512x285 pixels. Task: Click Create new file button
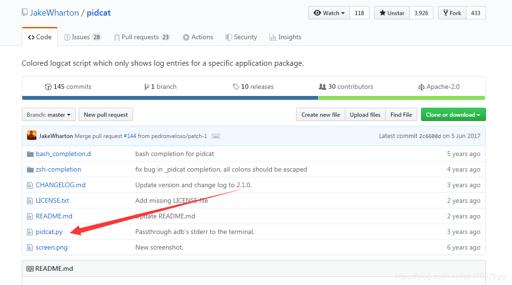point(321,115)
